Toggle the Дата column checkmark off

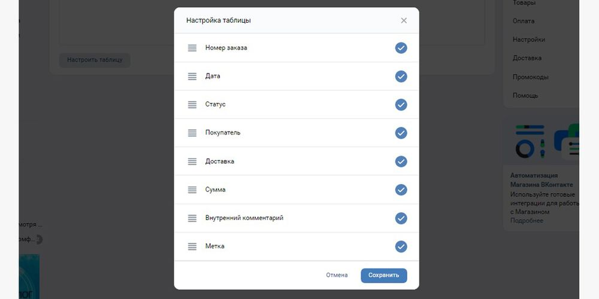click(401, 77)
